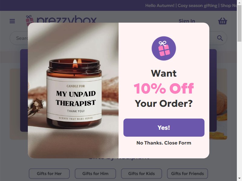This screenshot has height=181, width=242.
Task: Select No Thanks. Close Form
Action: coord(164,143)
